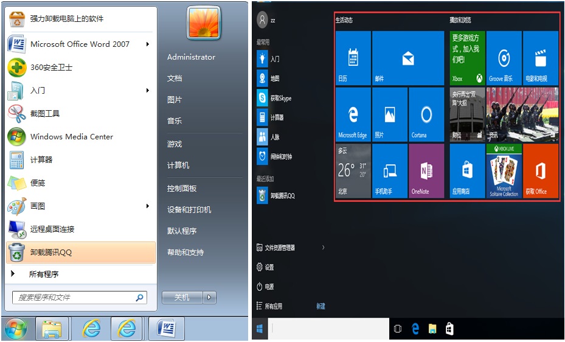
Task: Open 强力卸载电脑上的软件 in Windows 7 menu
Action: (x=81, y=19)
